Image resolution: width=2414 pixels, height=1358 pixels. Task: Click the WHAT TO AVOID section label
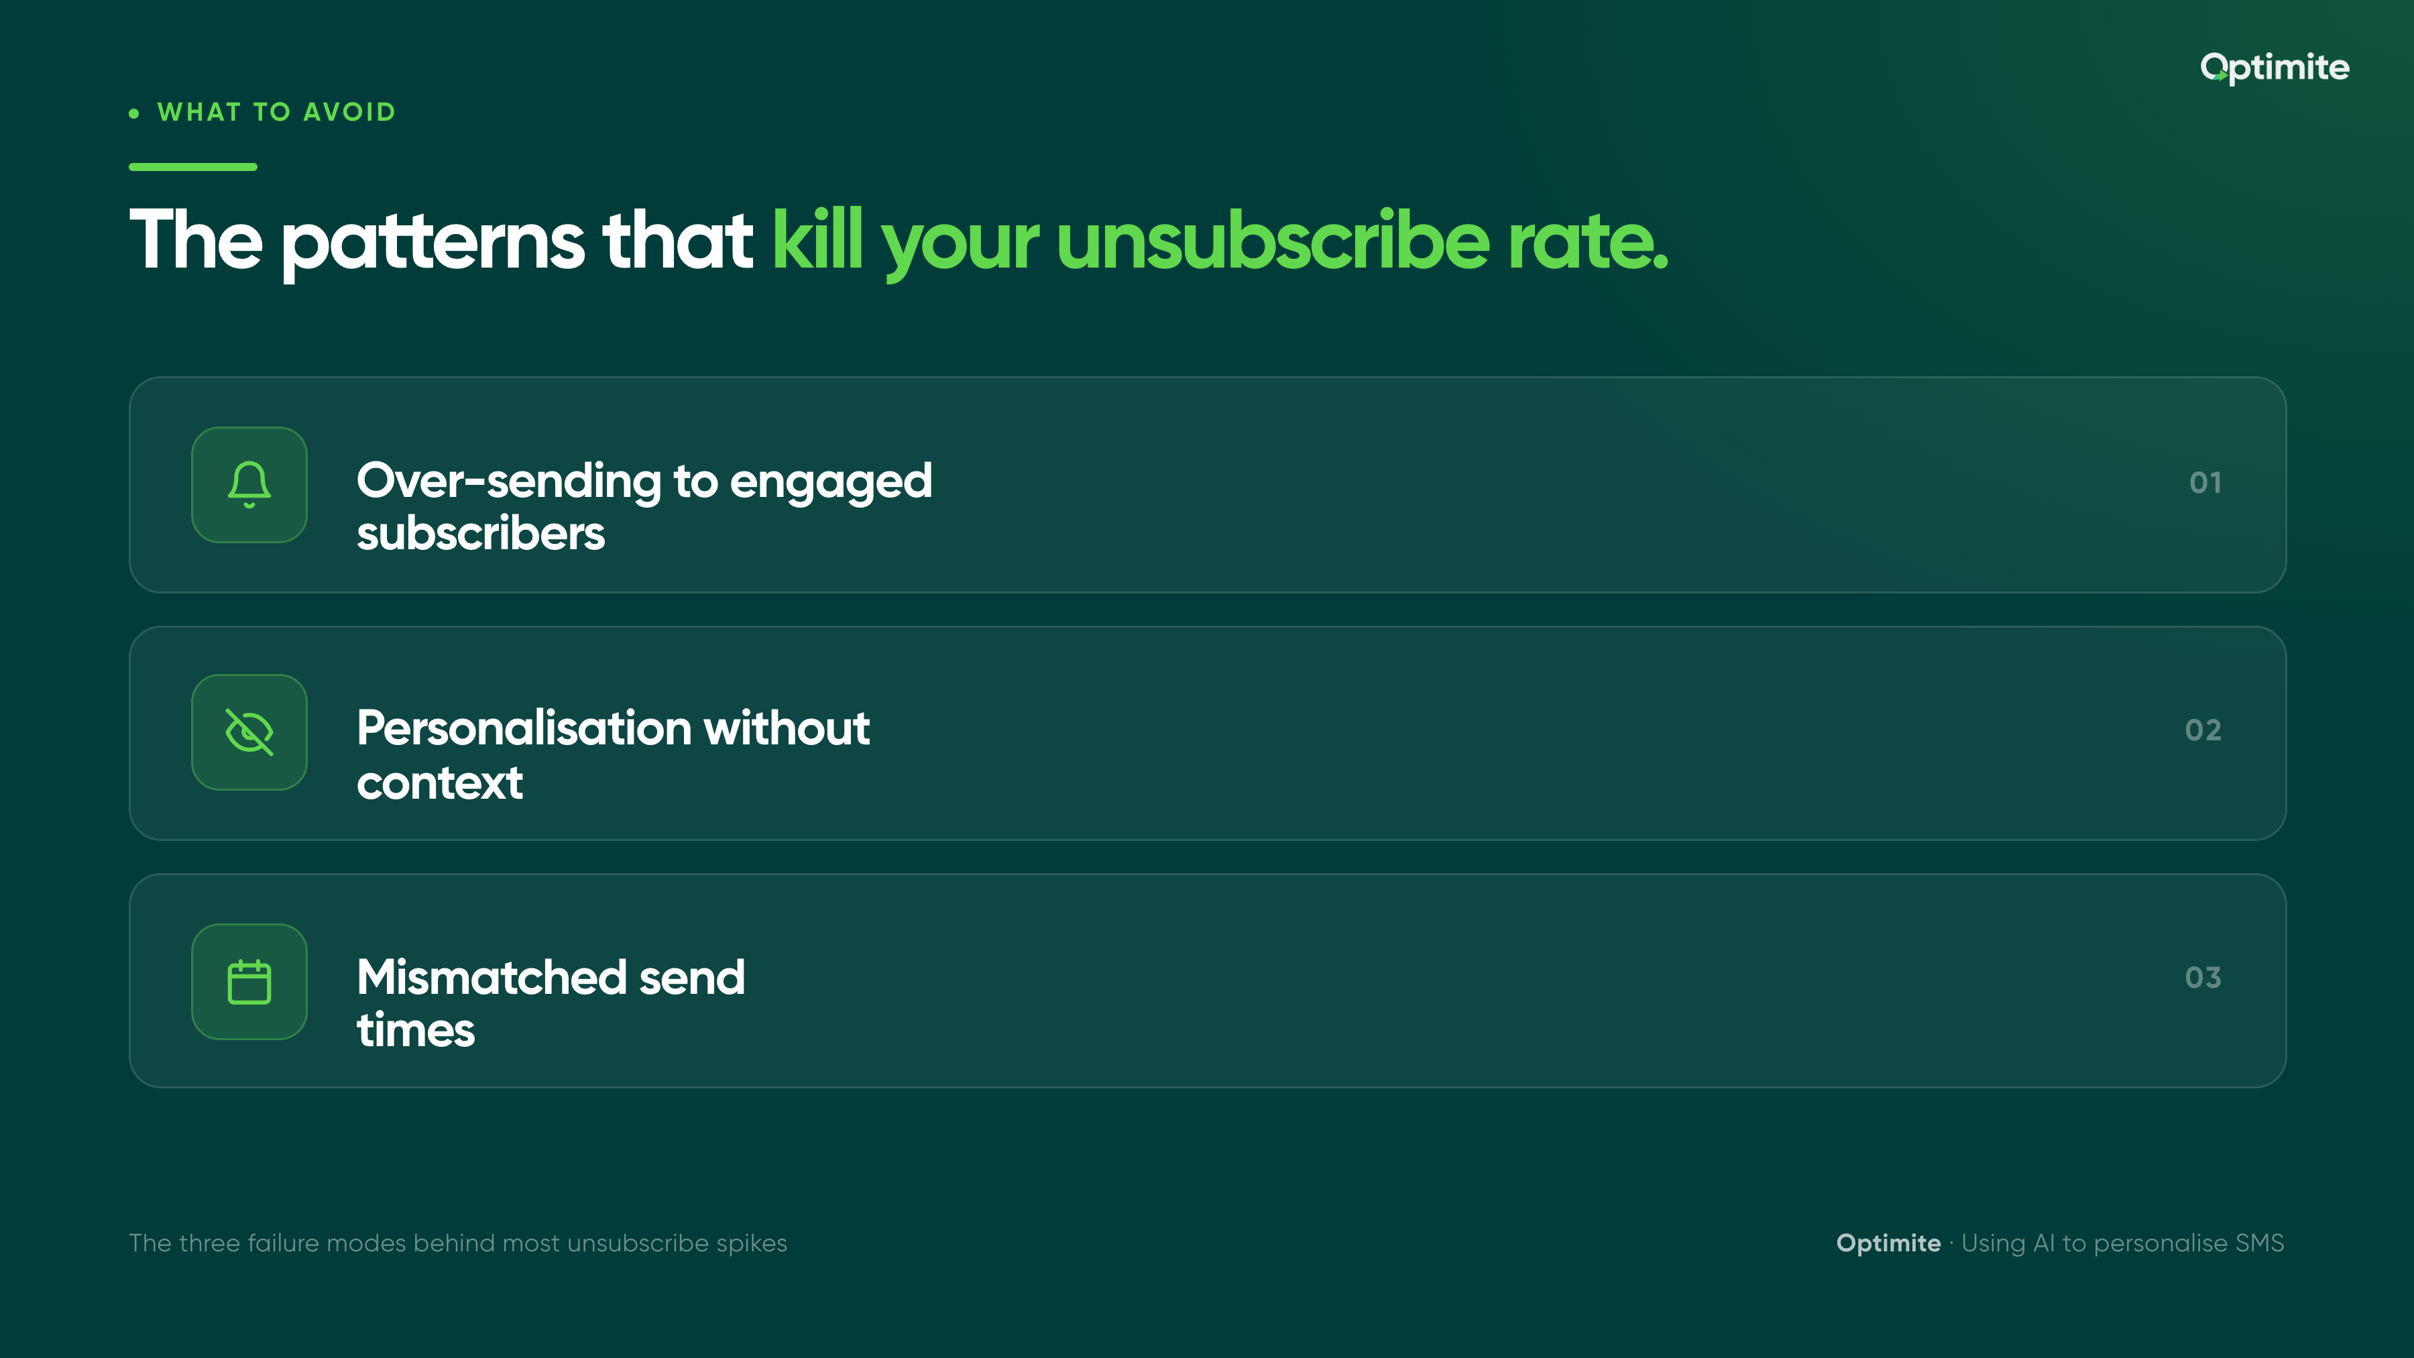point(276,113)
